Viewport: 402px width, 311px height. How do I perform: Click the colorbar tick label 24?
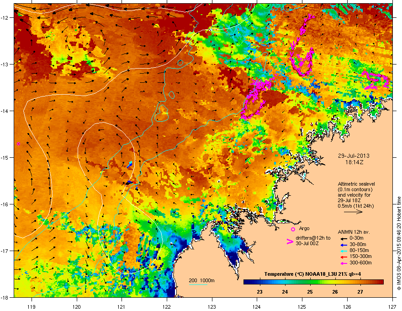pyautogui.click(x=285, y=292)
